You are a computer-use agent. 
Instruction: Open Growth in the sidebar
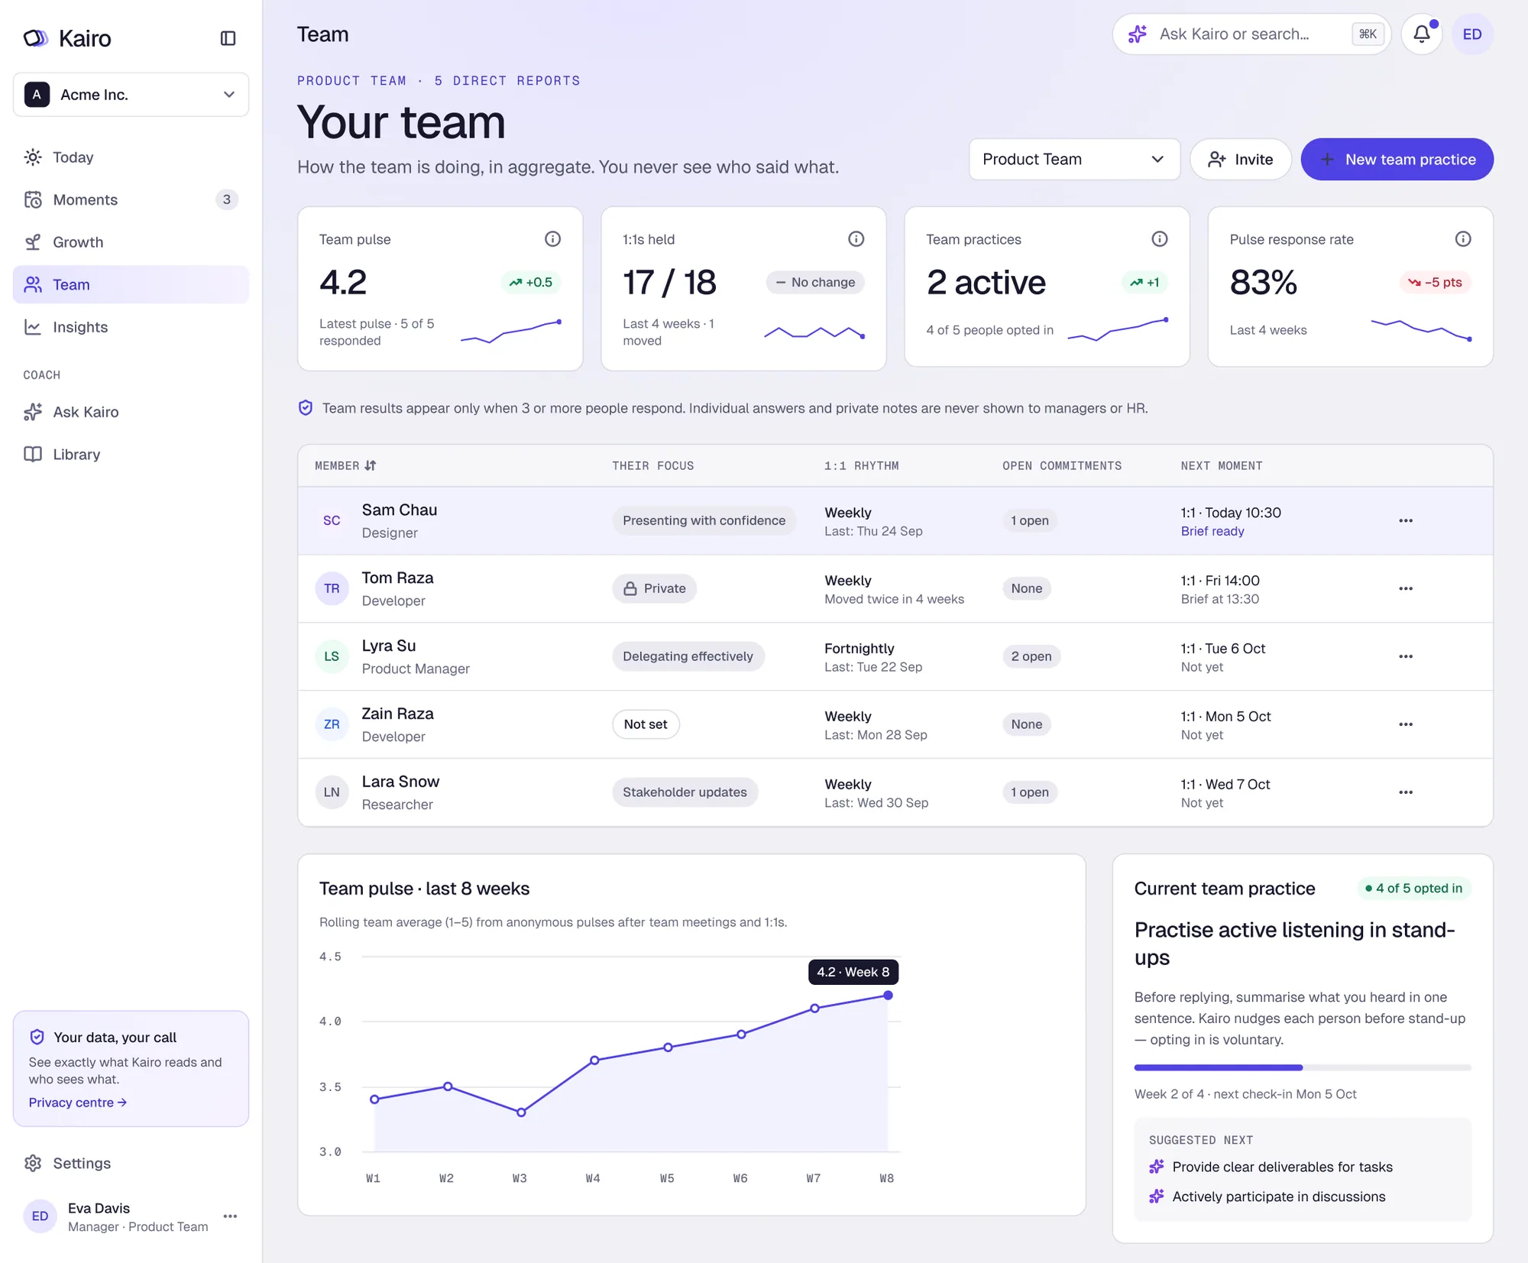131,242
